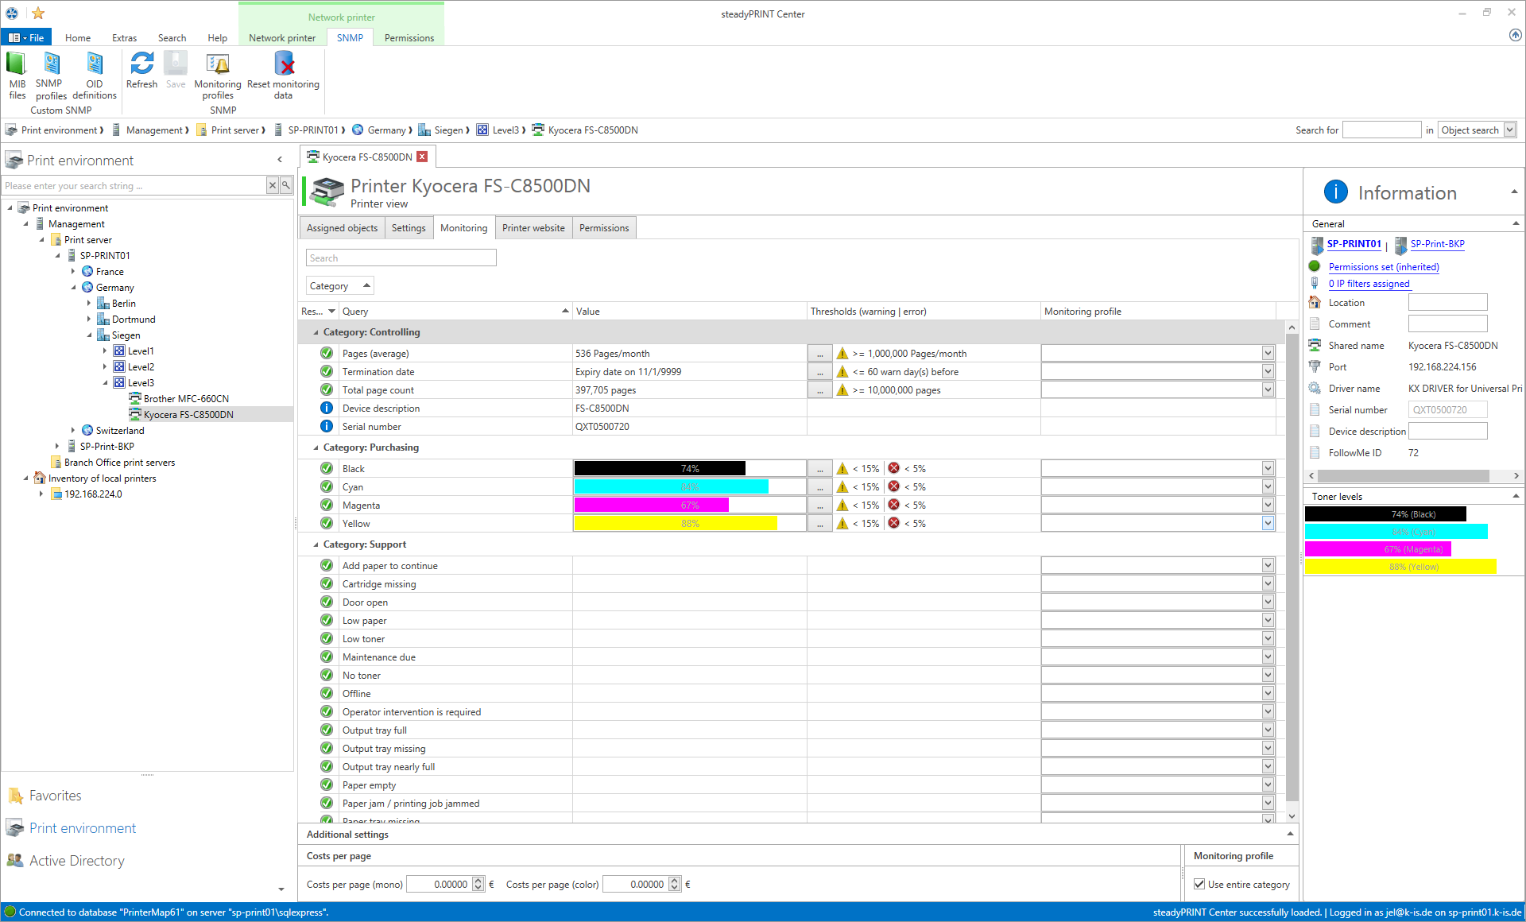Image resolution: width=1526 pixels, height=922 pixels.
Task: Open SNMP profiles tool
Action: click(x=51, y=76)
